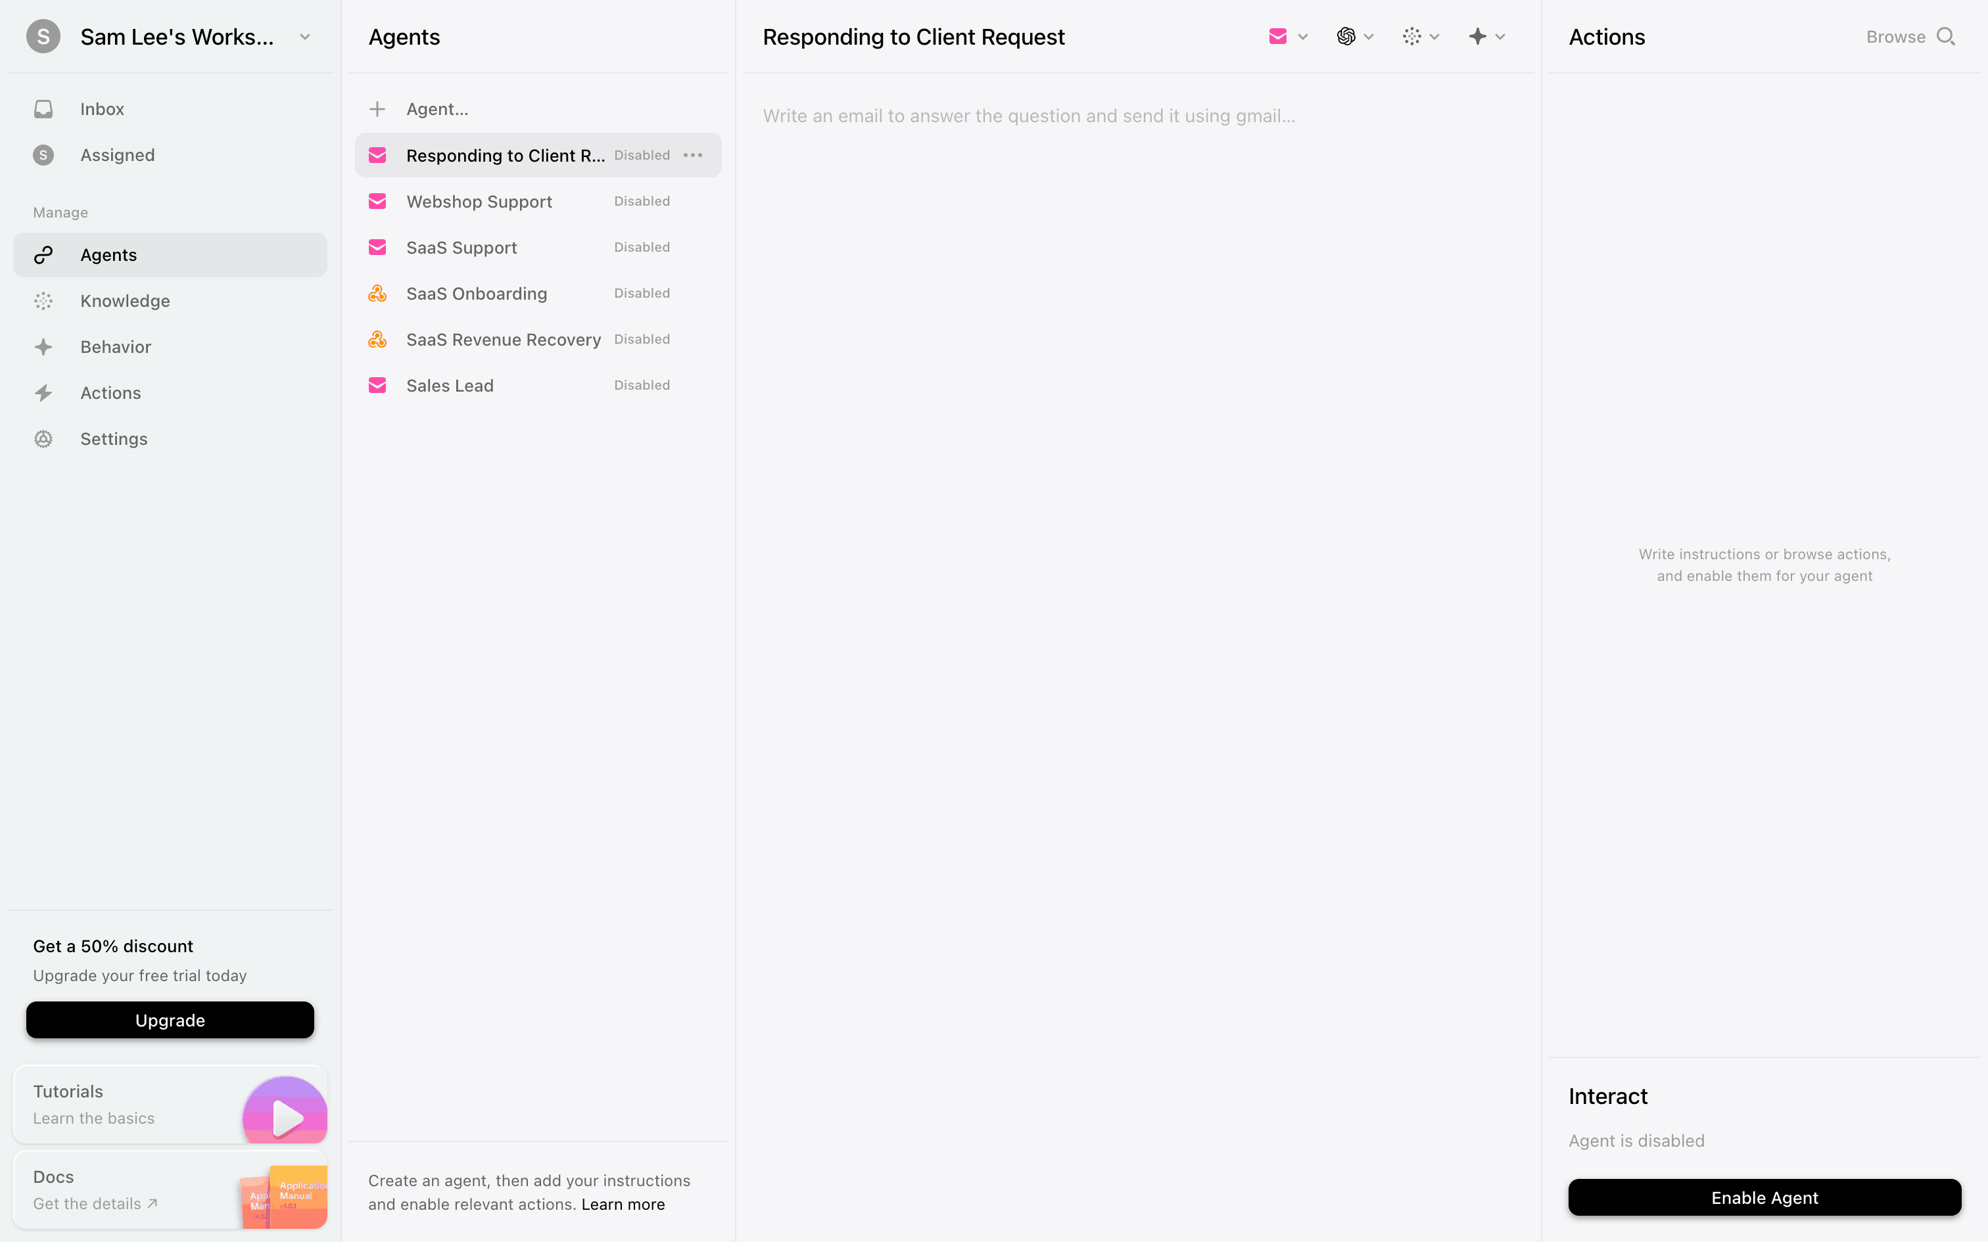Click the Knowledge dotted-circle icon in sidebar
The image size is (1988, 1242).
(43, 301)
